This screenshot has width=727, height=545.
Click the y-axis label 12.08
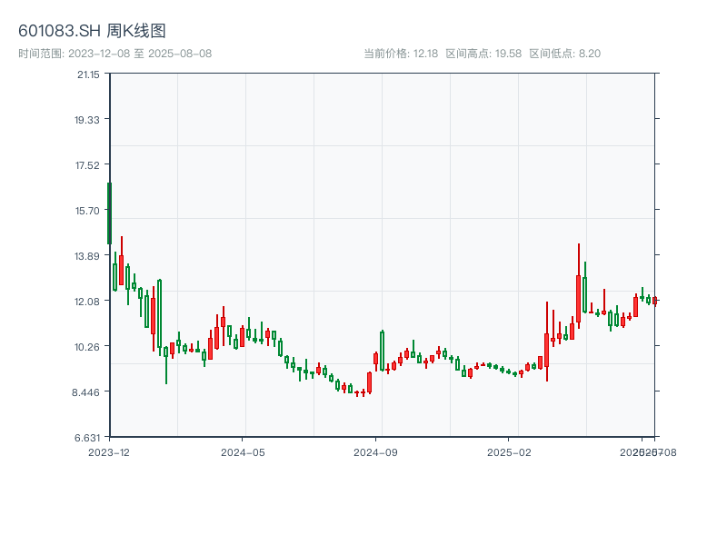click(87, 302)
